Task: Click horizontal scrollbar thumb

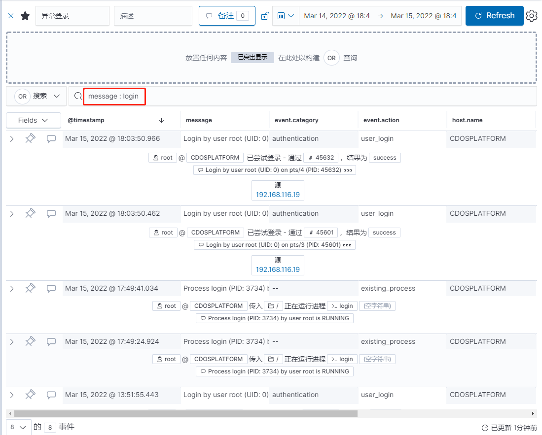Action: click(x=185, y=414)
